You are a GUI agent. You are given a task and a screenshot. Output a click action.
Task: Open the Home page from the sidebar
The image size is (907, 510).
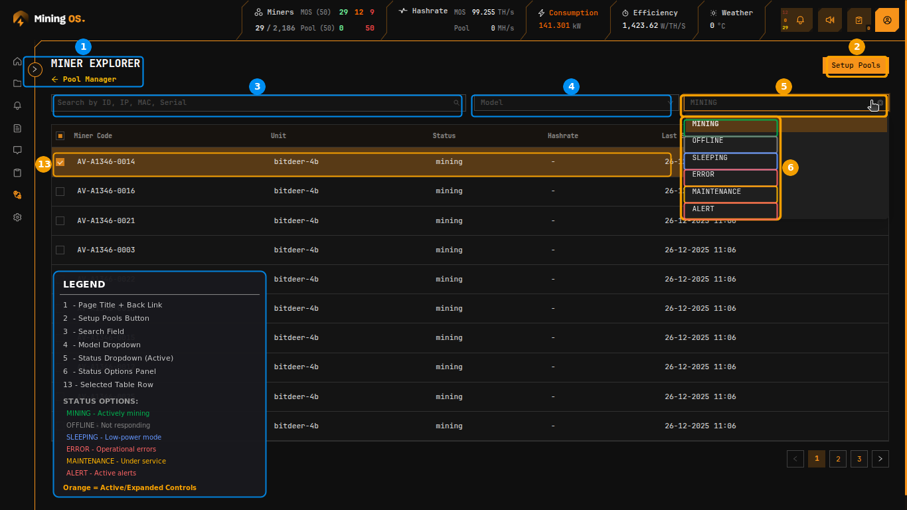coord(17,61)
